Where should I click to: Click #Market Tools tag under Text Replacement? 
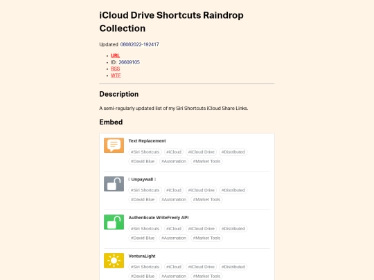206,161
